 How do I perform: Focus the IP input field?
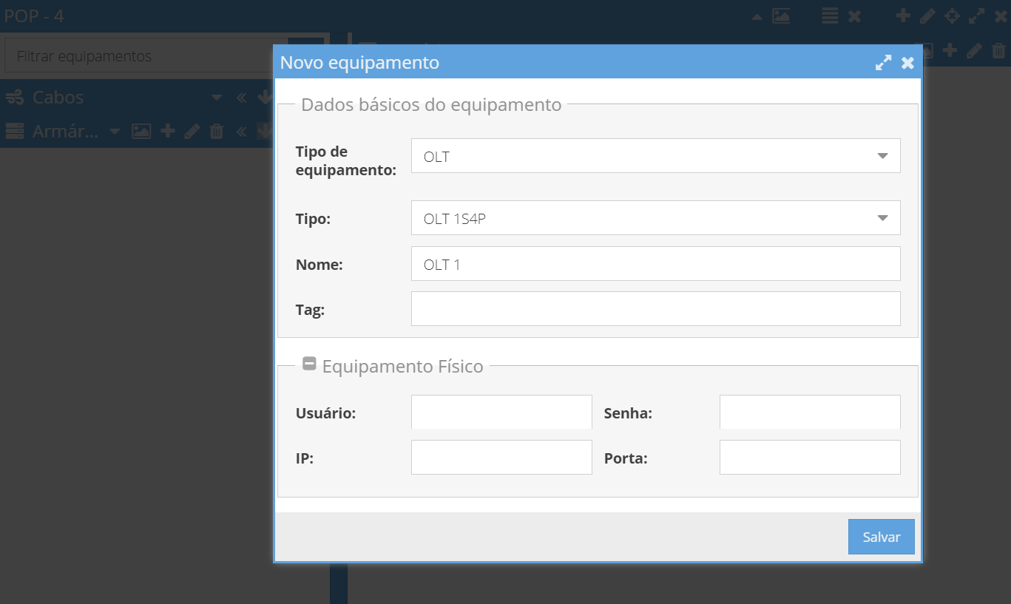point(501,457)
